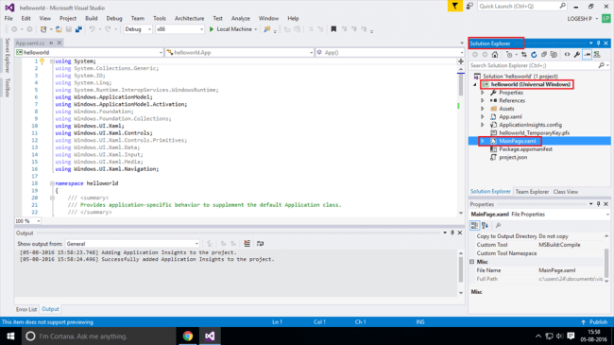The height and width of the screenshot is (345, 614).
Task: Open Properties wrench icon in Solution Explorer
Action: [577, 55]
